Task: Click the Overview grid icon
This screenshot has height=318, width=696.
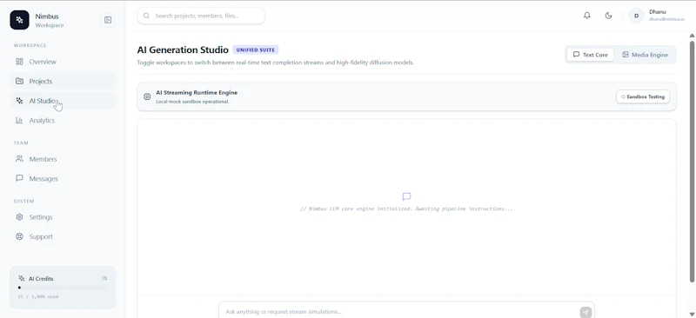Action: 19,62
